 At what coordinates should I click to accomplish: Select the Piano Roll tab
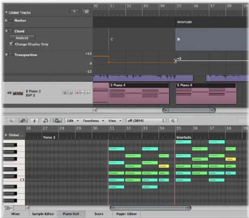(x=71, y=214)
